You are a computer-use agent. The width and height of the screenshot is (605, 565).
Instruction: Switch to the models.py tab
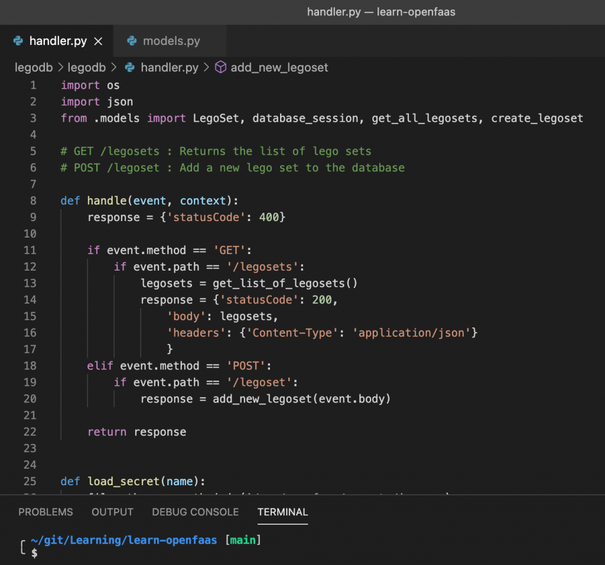(x=171, y=41)
